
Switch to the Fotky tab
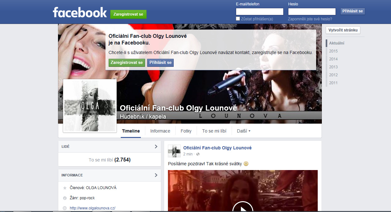(186, 131)
